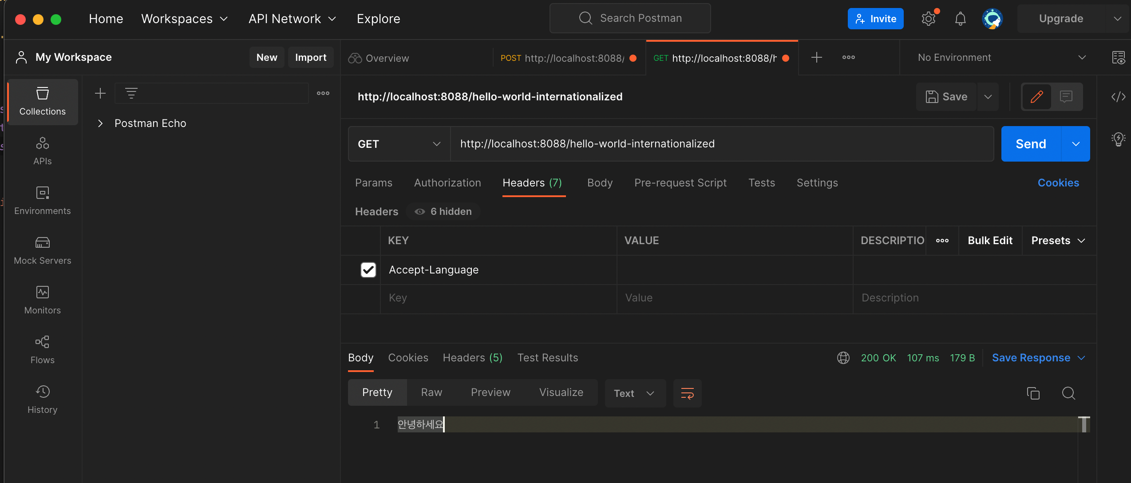
Task: Open the API Network dropdown
Action: coord(293,19)
